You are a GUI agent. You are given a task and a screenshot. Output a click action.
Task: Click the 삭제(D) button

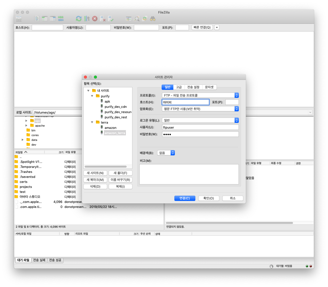click(95, 186)
